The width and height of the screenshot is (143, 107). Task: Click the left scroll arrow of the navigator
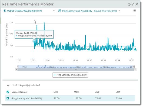click(x=16, y=70)
